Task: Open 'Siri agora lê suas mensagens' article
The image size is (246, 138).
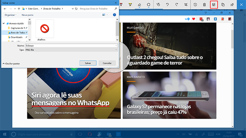Action: 70,99
